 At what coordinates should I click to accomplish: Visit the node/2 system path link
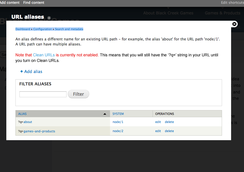pos(118,131)
